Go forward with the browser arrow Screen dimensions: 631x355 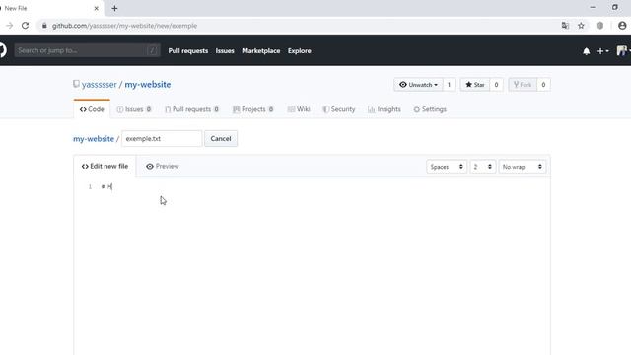click(9, 26)
